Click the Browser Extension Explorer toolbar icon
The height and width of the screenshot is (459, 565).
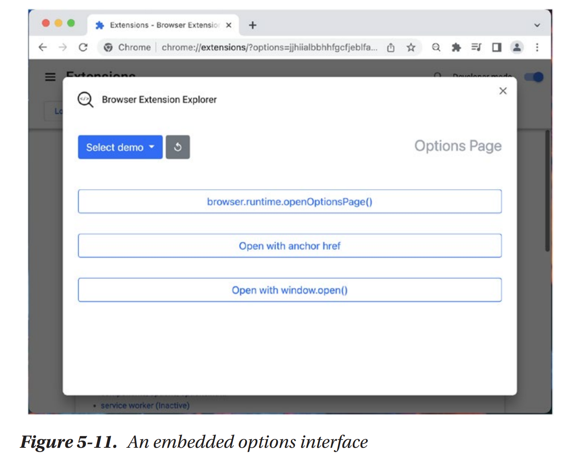[x=436, y=47]
